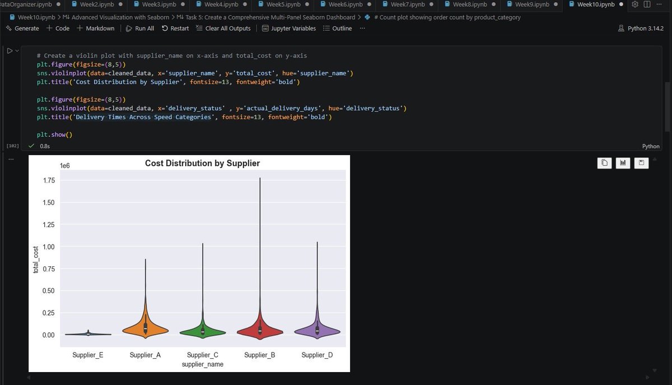Click the [102] execution count label
This screenshot has height=385, width=672.
coord(12,146)
